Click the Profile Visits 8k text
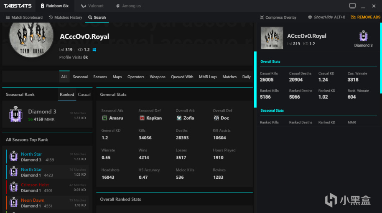The image size is (382, 213). pos(74,57)
